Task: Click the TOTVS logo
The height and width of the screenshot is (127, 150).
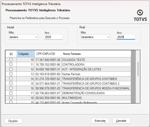Action: click(140, 15)
